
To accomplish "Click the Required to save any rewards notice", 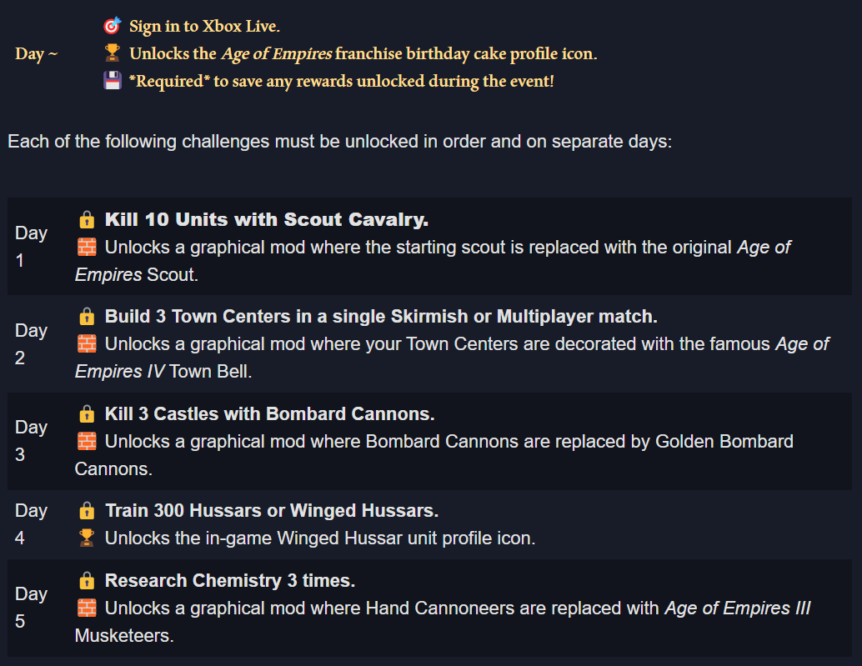I will (342, 82).
